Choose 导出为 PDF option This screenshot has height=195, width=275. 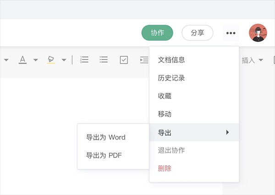[104, 155]
